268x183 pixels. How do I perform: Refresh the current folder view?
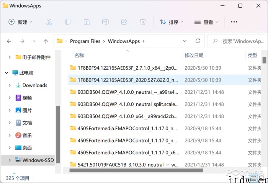[198, 41]
